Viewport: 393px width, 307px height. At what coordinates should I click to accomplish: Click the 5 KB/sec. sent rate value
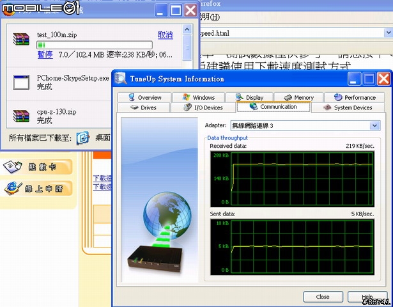[362, 214]
